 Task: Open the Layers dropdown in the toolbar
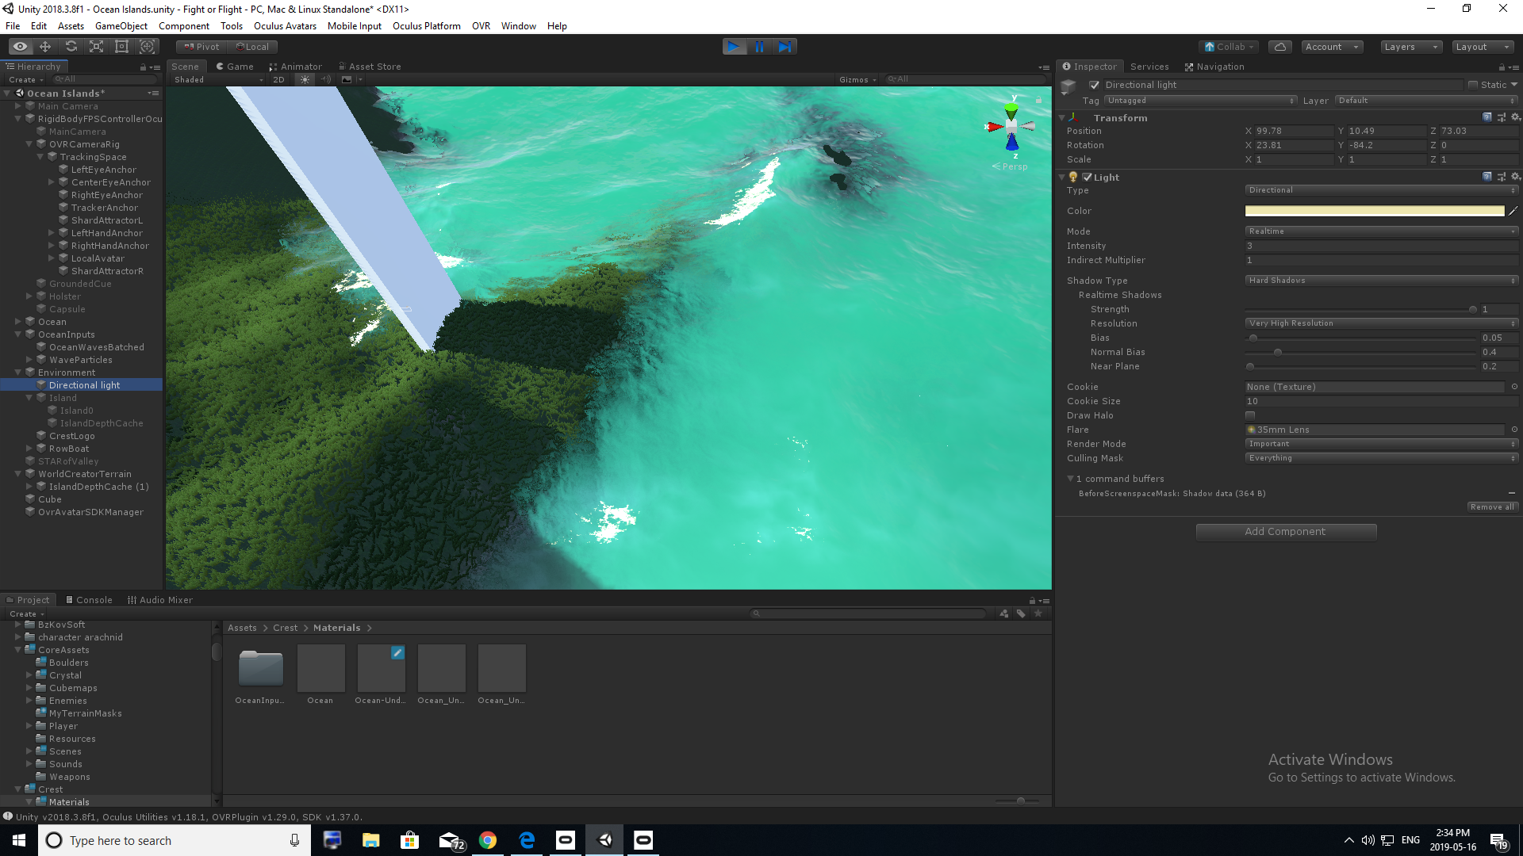coord(1410,47)
